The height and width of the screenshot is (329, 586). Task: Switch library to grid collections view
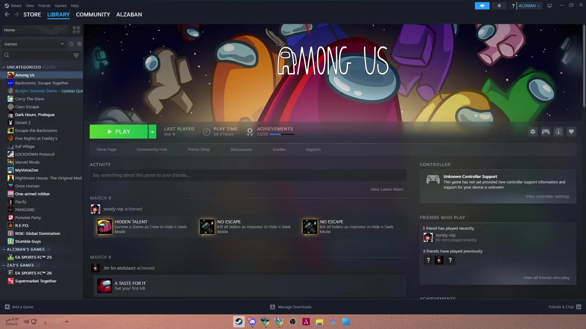click(x=76, y=30)
